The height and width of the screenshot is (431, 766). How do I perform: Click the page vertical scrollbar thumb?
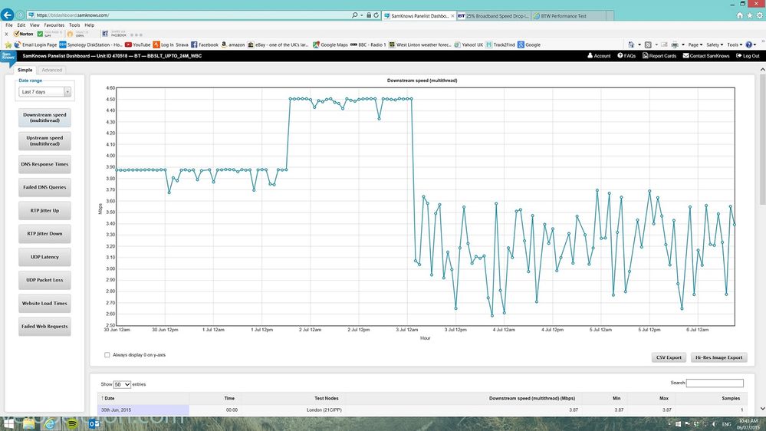pos(763,140)
